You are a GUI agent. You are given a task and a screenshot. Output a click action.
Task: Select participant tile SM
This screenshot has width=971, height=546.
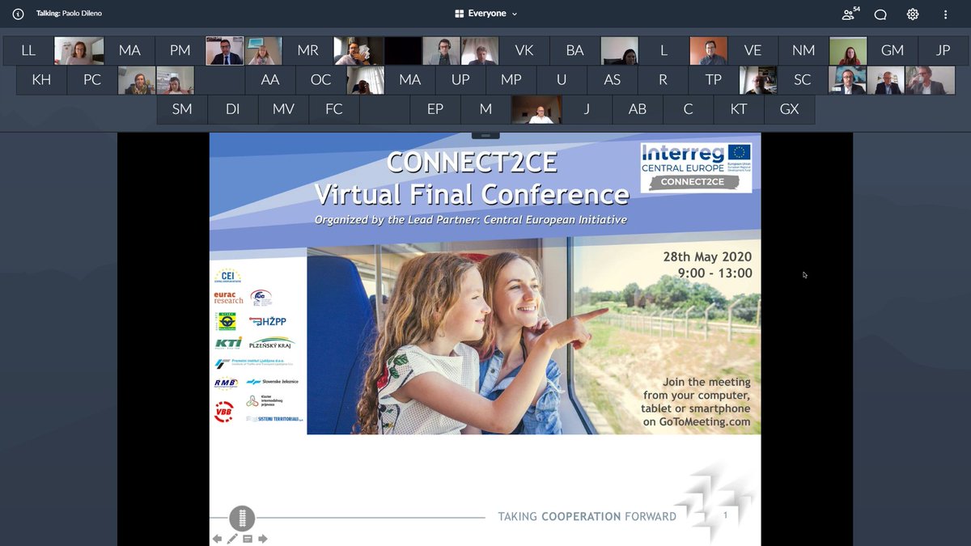pyautogui.click(x=182, y=109)
